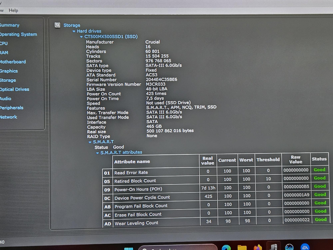This screenshot has width=333, height=250.
Task: Click the Raw Value column header
Action: (296, 159)
